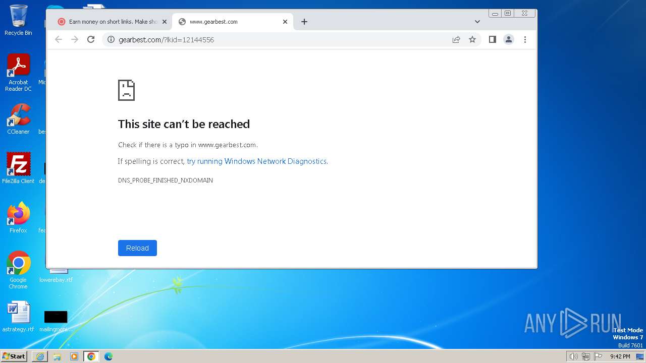Open the mailingmont desktop file
This screenshot has width=646, height=363.
coord(56,321)
